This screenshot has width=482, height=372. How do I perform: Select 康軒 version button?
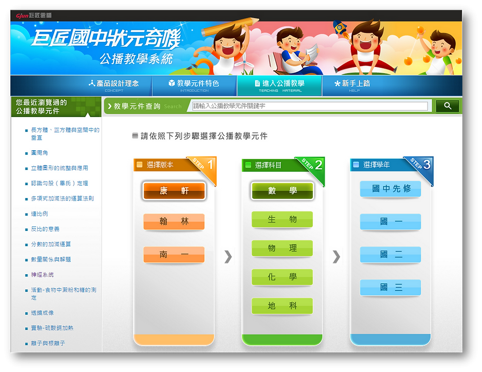coord(174,191)
